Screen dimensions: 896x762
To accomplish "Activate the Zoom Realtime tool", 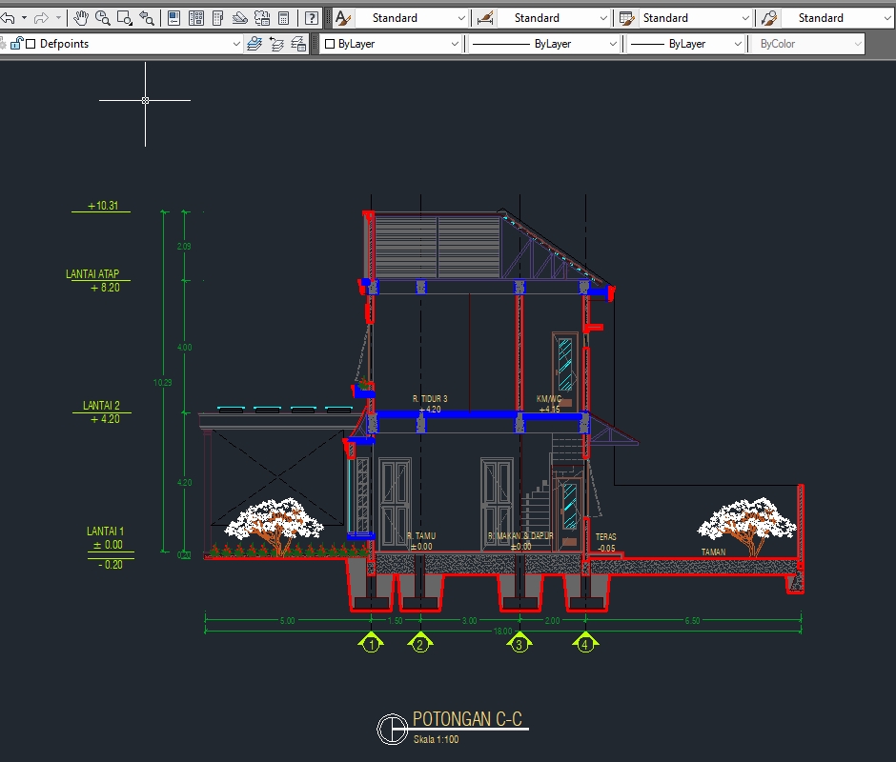I will [x=102, y=16].
